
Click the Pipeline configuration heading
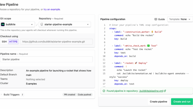(x=113, y=19)
